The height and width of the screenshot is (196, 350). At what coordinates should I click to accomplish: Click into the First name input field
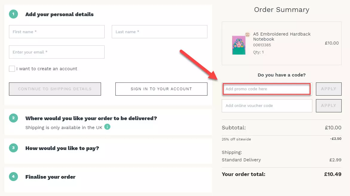coord(56,32)
